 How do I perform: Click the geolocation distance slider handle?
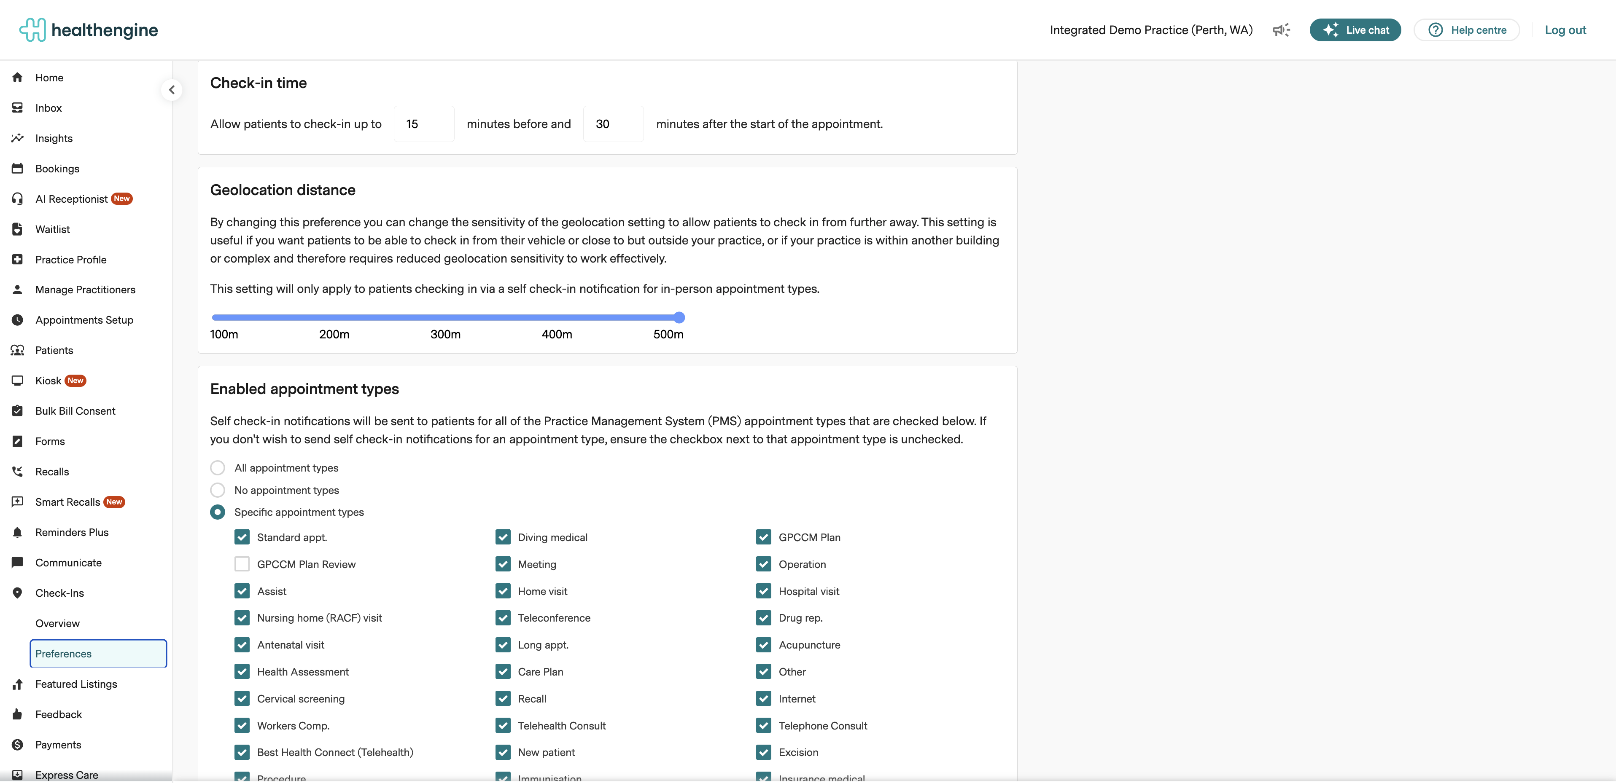(679, 318)
